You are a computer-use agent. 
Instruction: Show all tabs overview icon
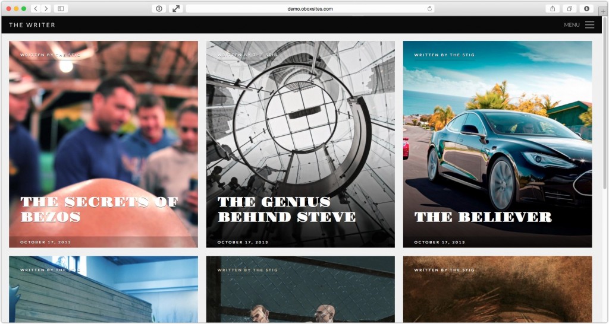(x=569, y=8)
